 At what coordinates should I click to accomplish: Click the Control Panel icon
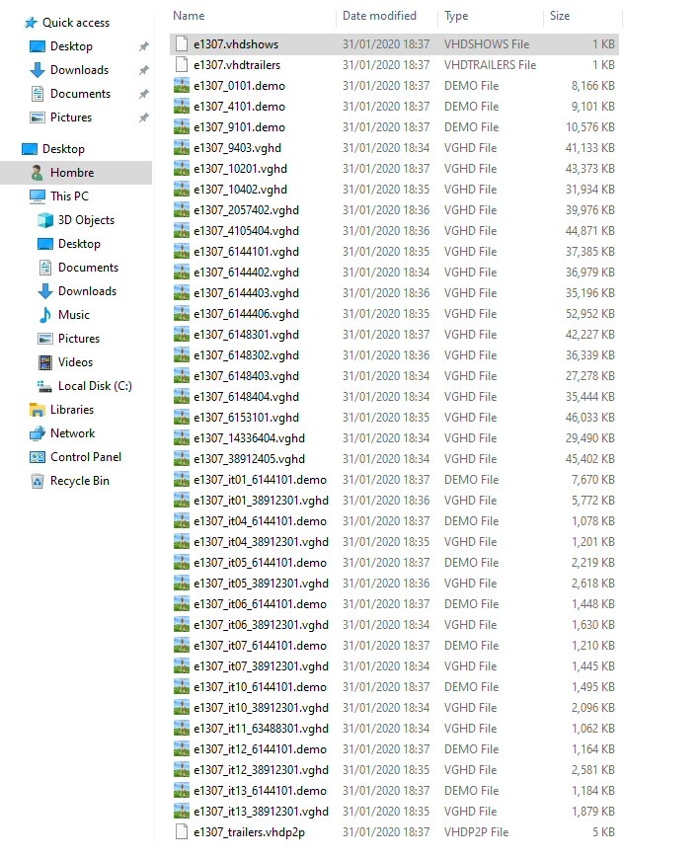click(x=38, y=457)
